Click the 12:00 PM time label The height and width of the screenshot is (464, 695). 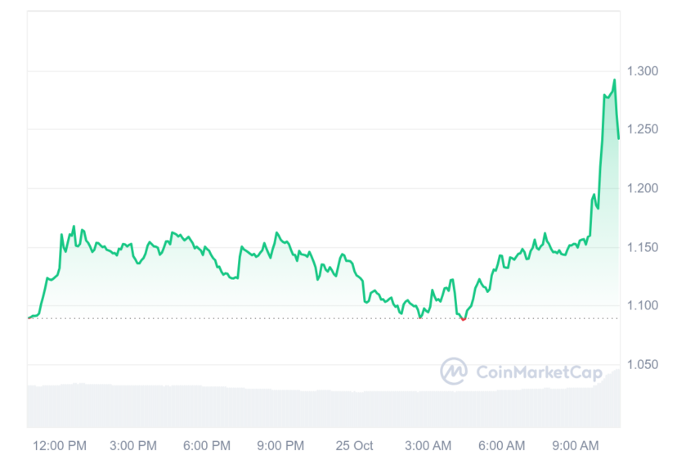[60, 445]
